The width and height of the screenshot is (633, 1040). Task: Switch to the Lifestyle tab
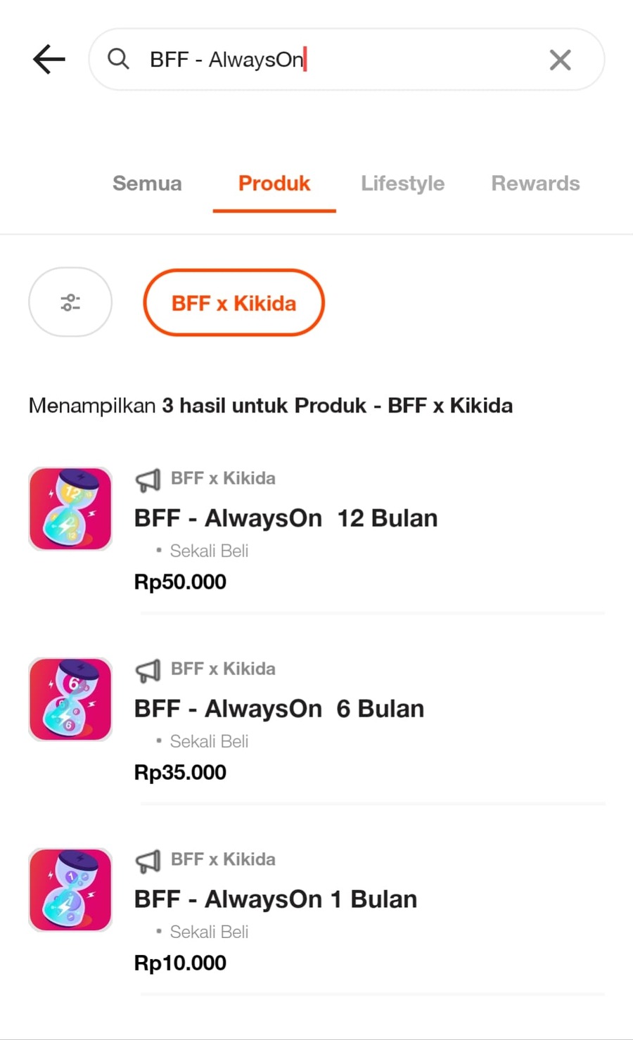pyautogui.click(x=402, y=184)
